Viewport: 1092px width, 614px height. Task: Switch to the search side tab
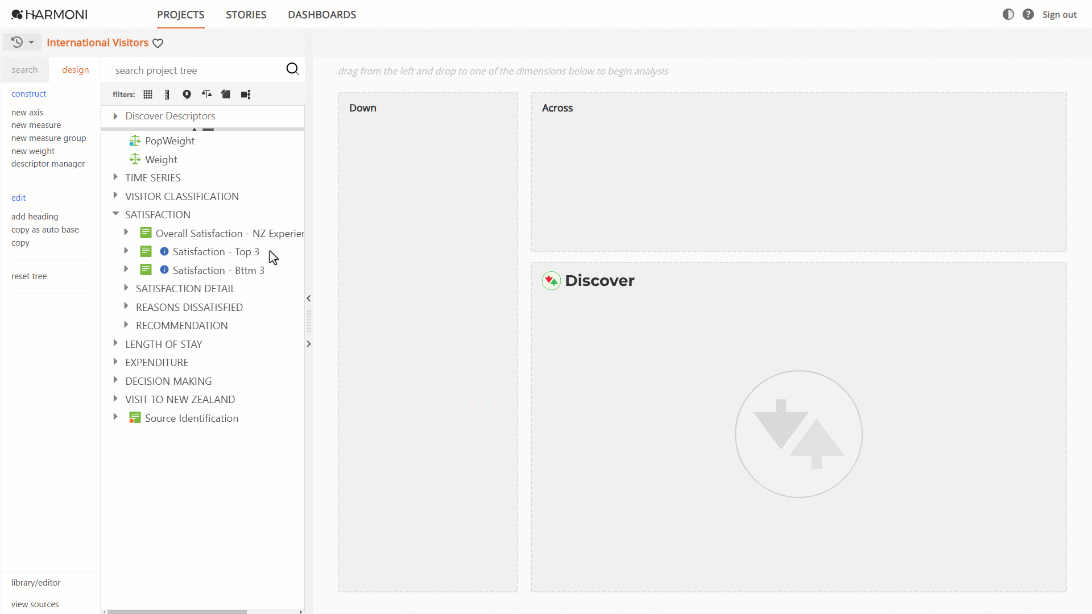point(24,70)
